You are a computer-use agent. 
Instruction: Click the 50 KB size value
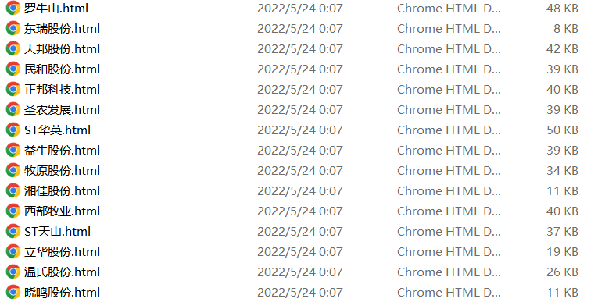coord(562,130)
